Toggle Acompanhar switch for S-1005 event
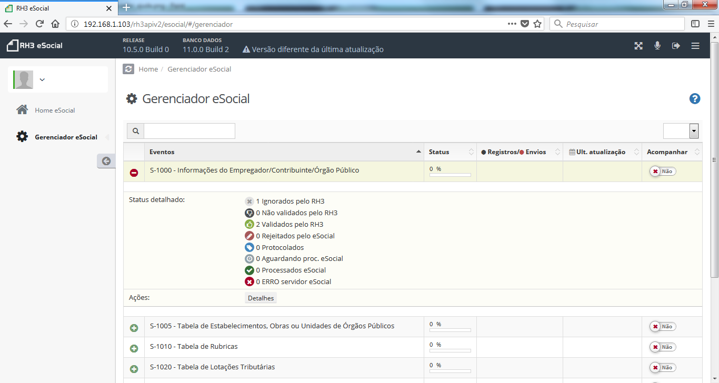 [x=662, y=327]
